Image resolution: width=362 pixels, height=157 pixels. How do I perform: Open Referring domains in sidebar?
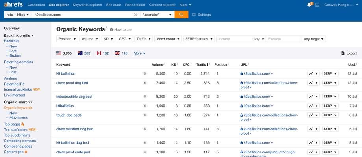[x=19, y=62]
